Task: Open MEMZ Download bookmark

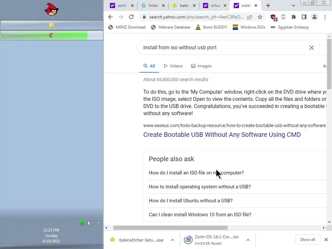Action: (127, 27)
